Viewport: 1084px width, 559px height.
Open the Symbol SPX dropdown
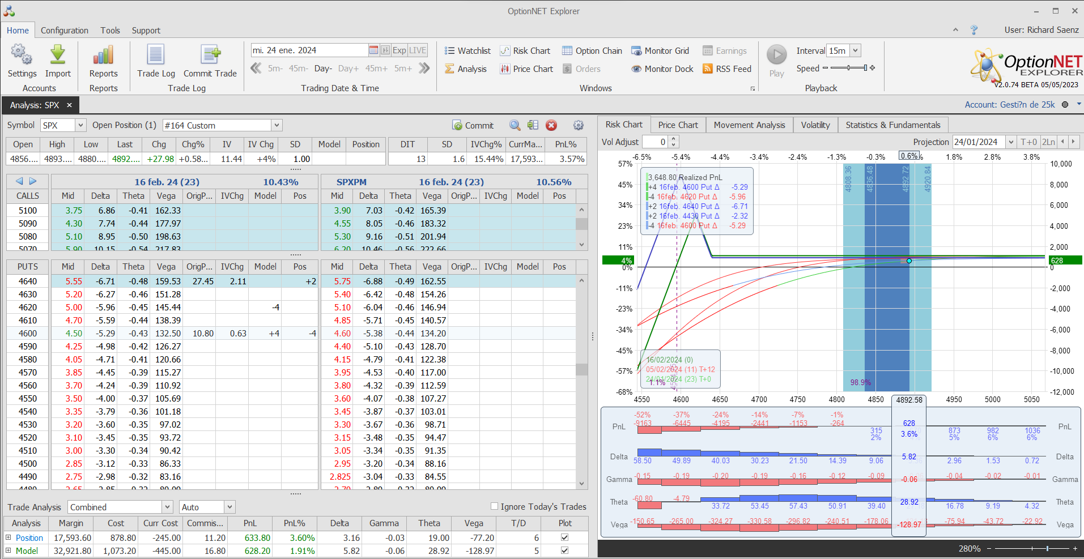pyautogui.click(x=80, y=126)
